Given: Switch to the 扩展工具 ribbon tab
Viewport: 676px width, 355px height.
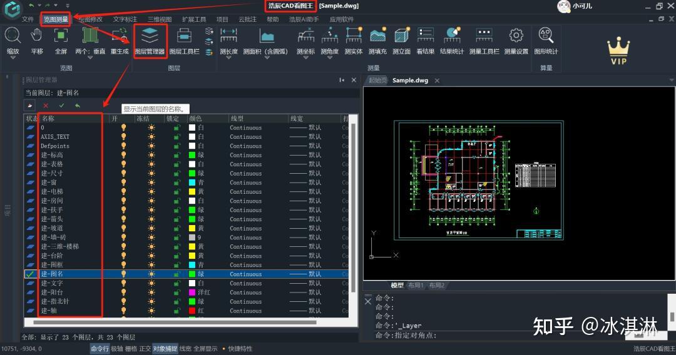Looking at the screenshot, I should click(x=194, y=19).
